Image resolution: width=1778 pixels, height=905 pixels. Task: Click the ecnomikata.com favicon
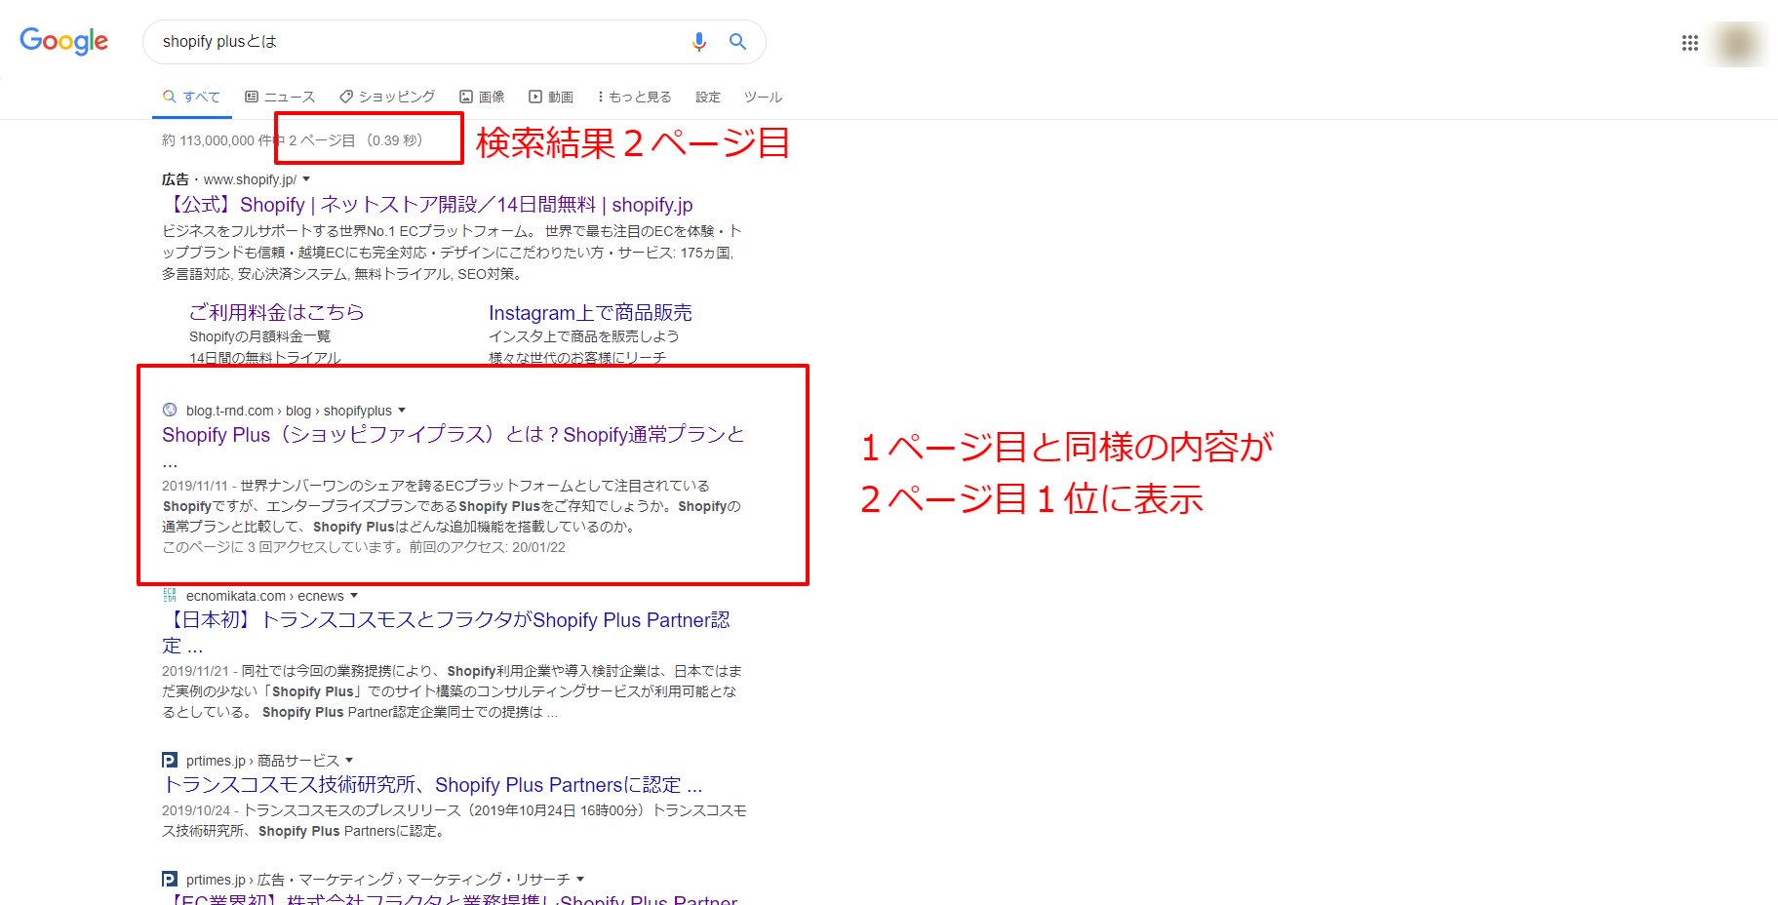click(170, 595)
